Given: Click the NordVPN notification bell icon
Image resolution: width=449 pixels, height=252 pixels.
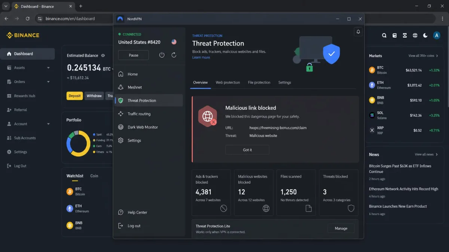Looking at the screenshot, I should pos(358,32).
